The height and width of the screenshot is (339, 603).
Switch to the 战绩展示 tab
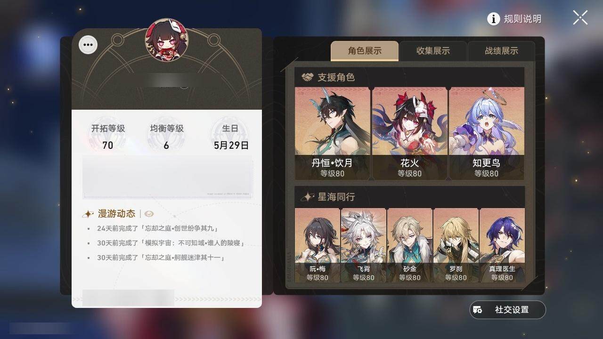pyautogui.click(x=501, y=51)
